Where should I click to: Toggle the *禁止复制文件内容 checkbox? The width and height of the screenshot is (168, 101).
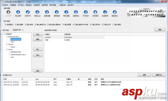pos(74,25)
